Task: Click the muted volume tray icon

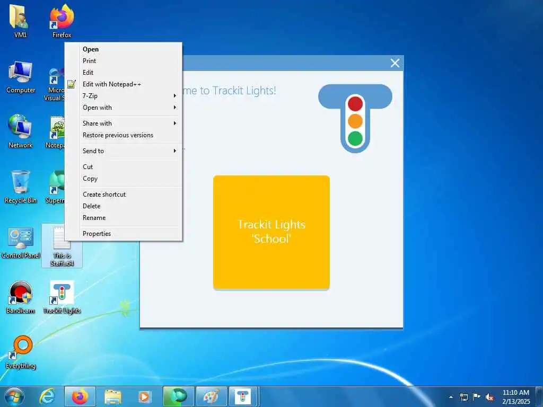Action: pyautogui.click(x=489, y=397)
